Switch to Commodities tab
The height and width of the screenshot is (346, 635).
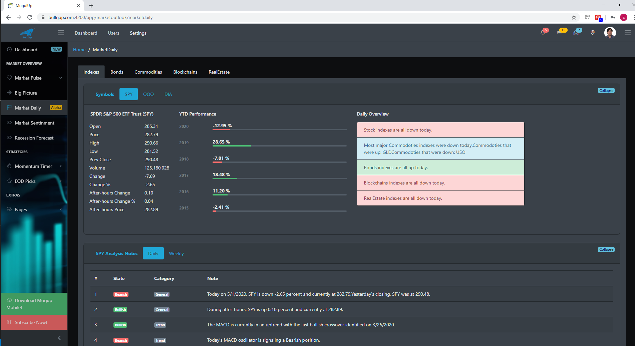[x=148, y=72]
